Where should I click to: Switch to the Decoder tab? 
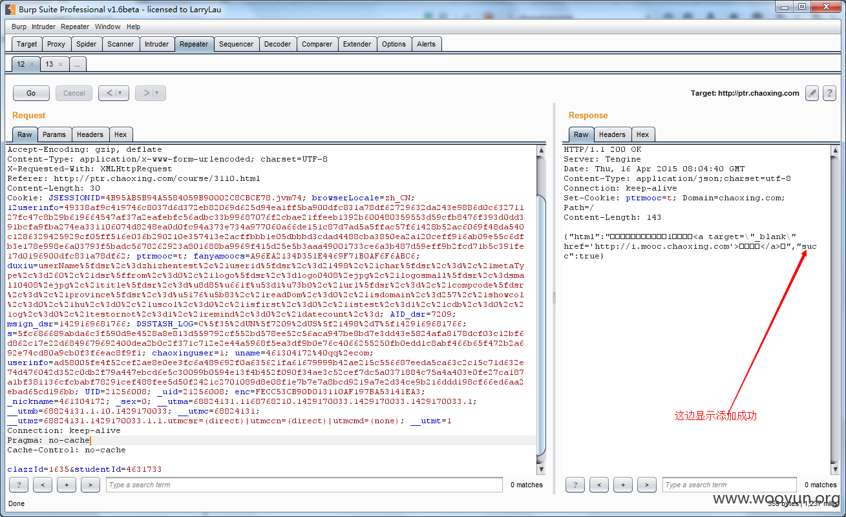[x=277, y=44]
